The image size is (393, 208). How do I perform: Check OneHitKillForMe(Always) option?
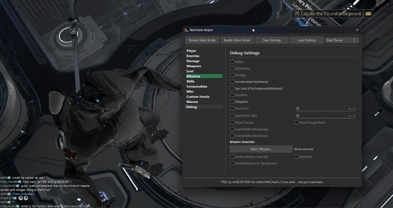click(232, 129)
